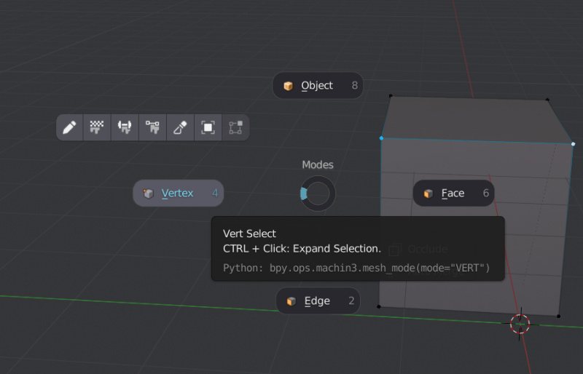Switch to Texture Paint checkerboard brush icon

pos(97,127)
